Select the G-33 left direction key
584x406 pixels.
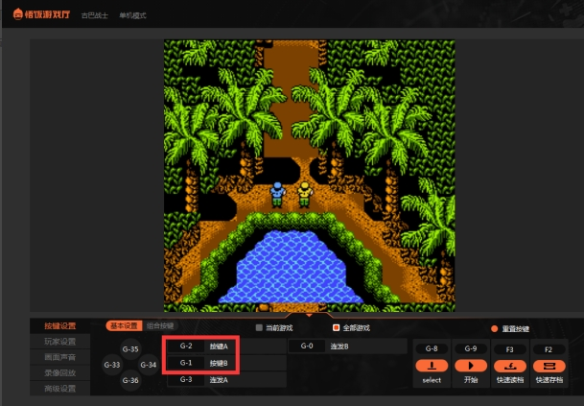pos(112,365)
